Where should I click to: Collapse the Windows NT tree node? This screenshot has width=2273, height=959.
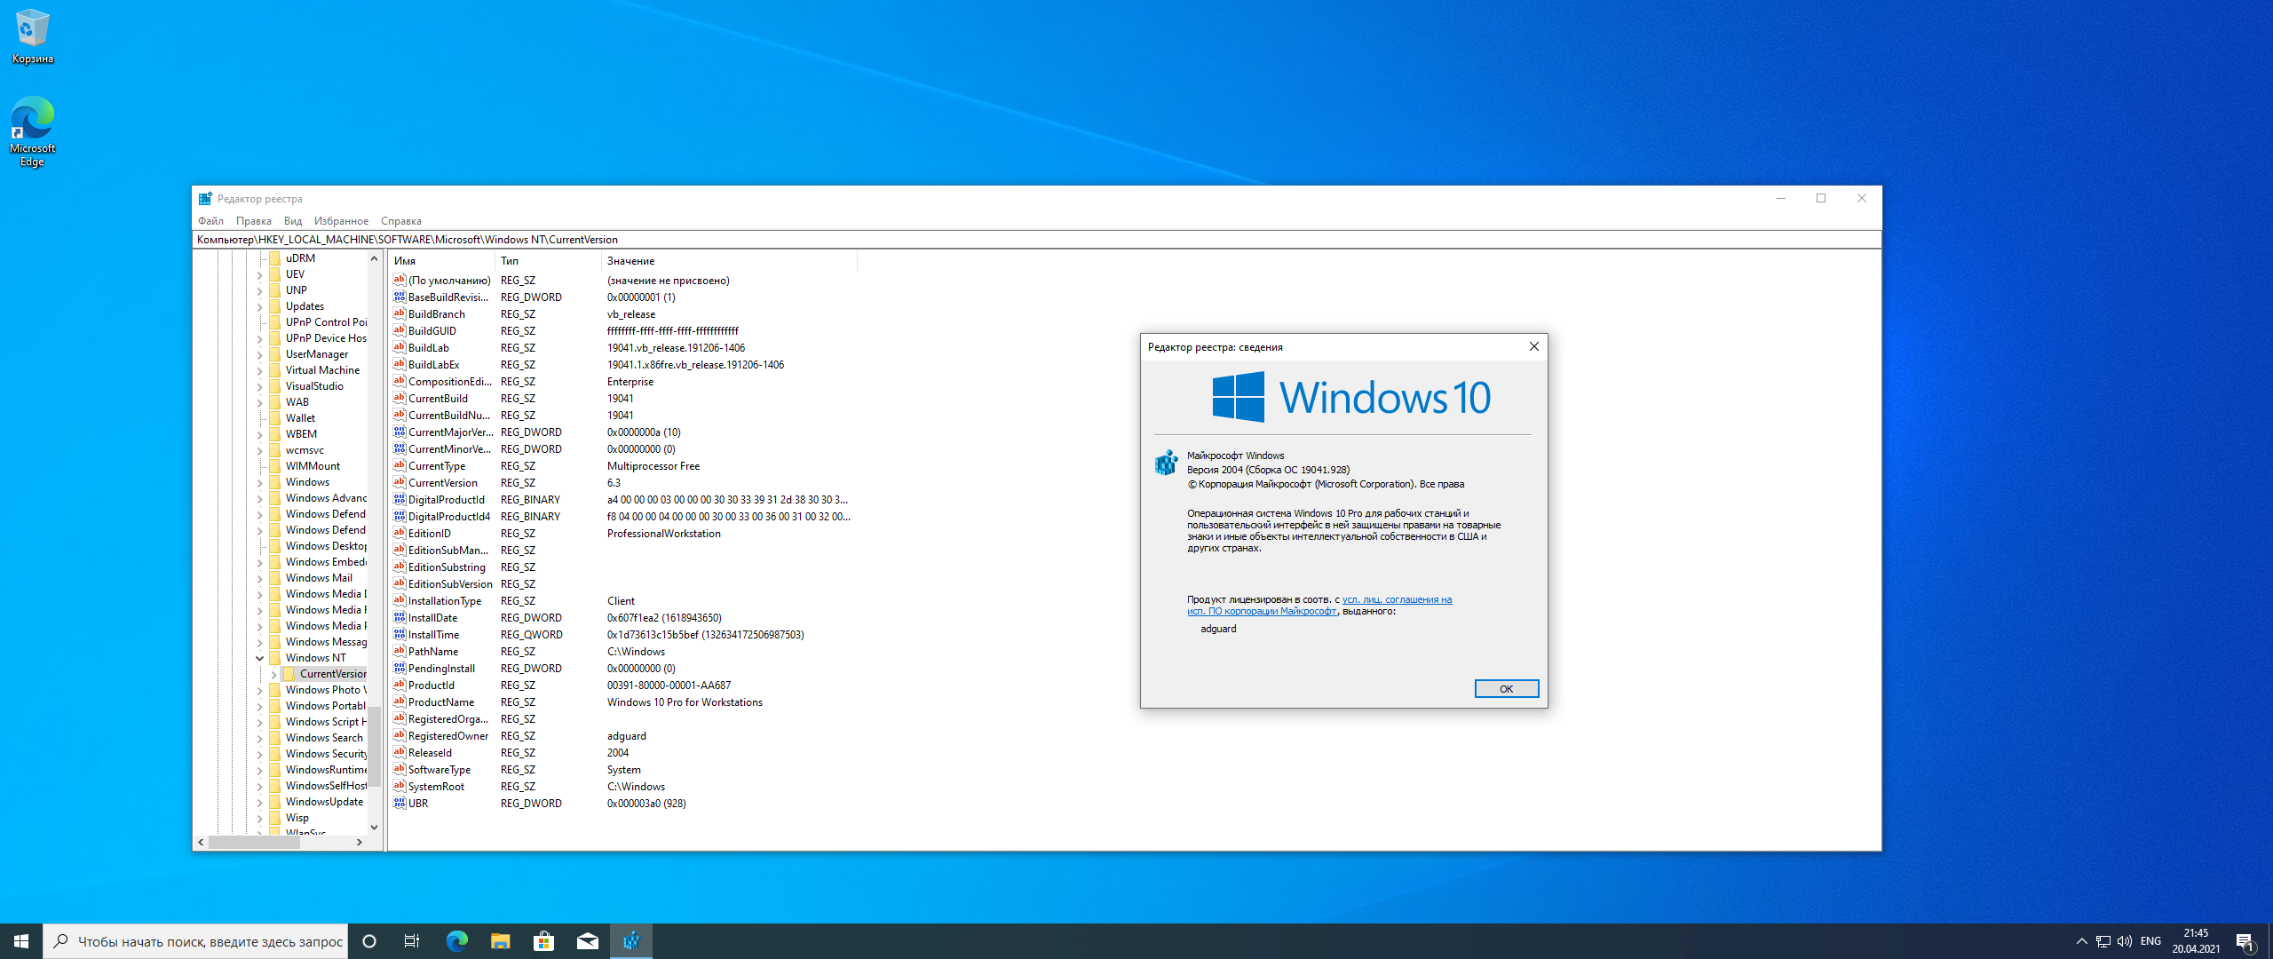[260, 658]
